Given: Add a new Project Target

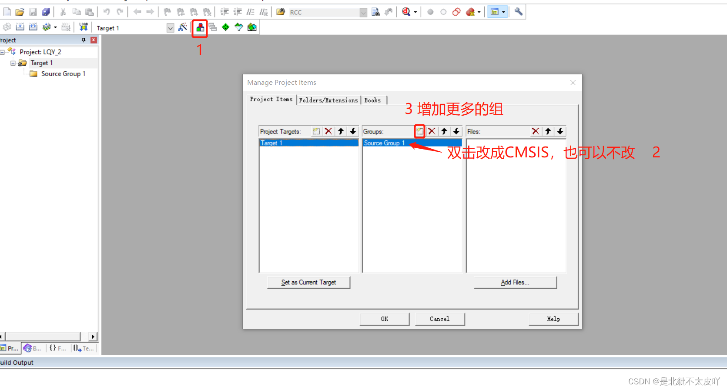Looking at the screenshot, I should tap(316, 131).
